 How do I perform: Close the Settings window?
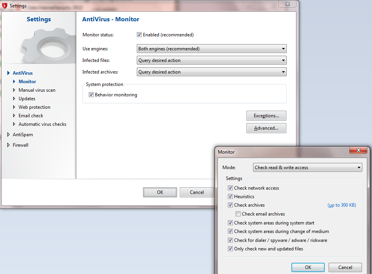coord(288,4)
